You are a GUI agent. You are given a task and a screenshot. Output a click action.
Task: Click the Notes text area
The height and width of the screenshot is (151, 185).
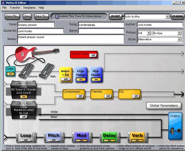71,39
